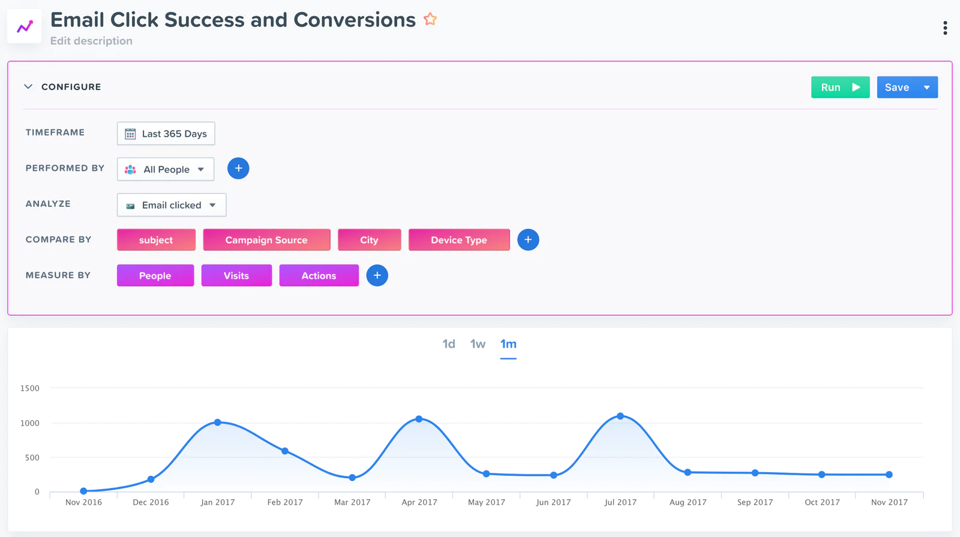Click the Dec 2016 data point

tap(151, 479)
